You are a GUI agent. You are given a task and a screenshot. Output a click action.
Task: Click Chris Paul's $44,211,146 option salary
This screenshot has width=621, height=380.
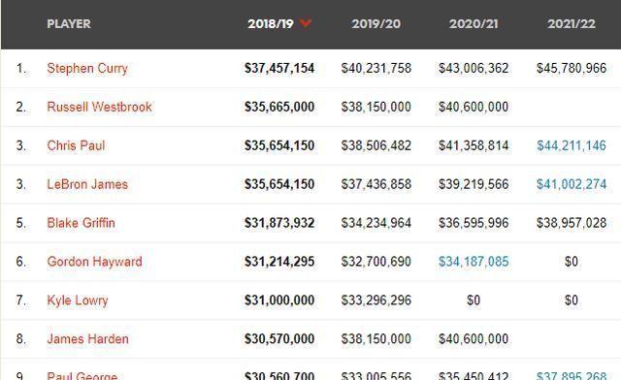click(x=572, y=145)
